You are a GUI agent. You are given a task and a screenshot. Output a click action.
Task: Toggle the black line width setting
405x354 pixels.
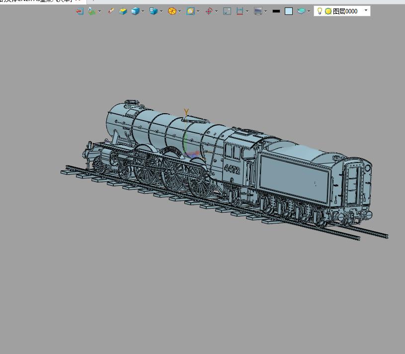pyautogui.click(x=276, y=10)
